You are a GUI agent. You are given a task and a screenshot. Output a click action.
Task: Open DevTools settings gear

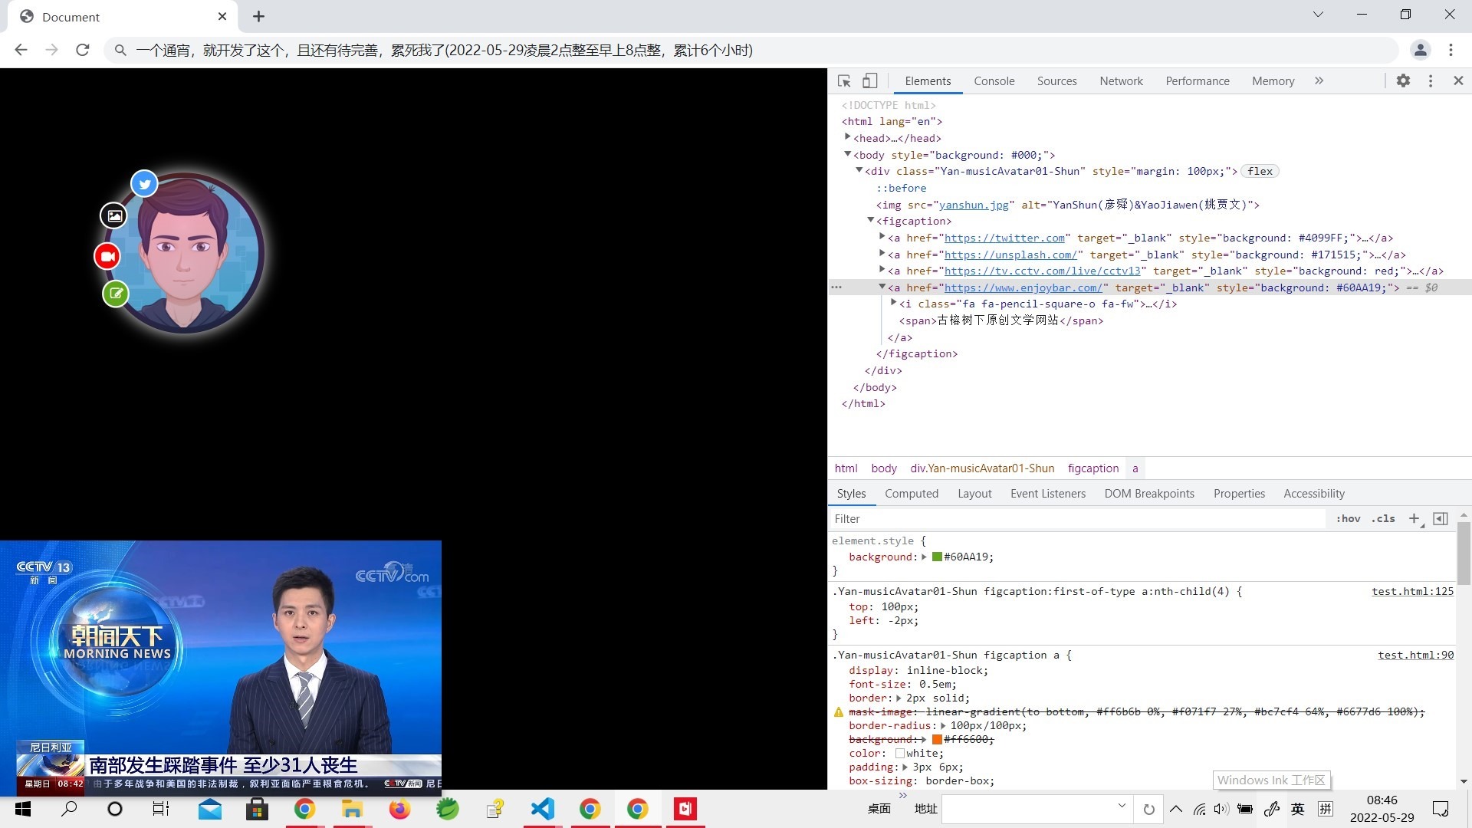(1403, 80)
